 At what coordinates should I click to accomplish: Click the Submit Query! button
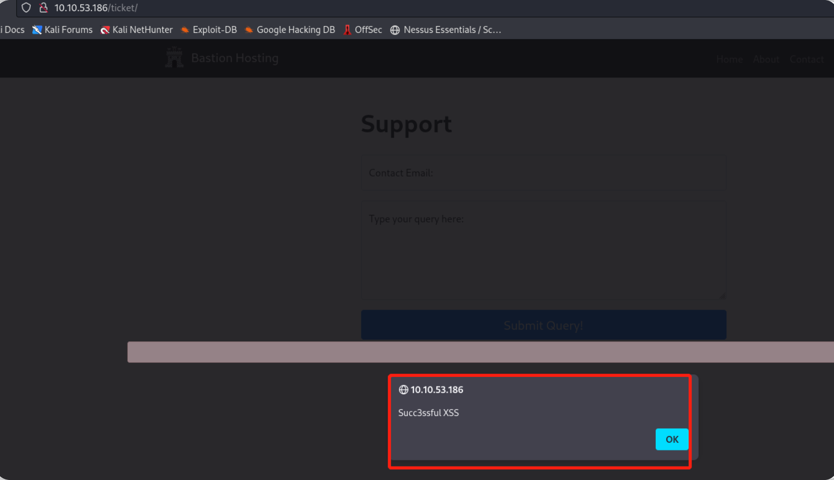tap(544, 325)
